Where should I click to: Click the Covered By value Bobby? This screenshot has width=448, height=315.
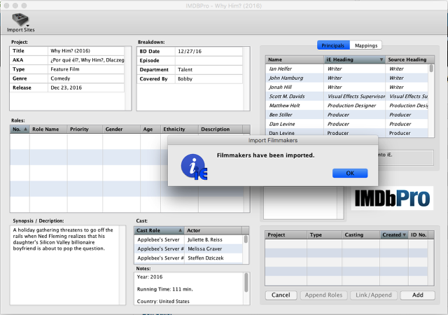pos(209,78)
